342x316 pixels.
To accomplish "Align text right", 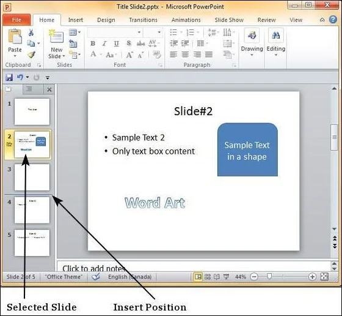I will pos(197,55).
